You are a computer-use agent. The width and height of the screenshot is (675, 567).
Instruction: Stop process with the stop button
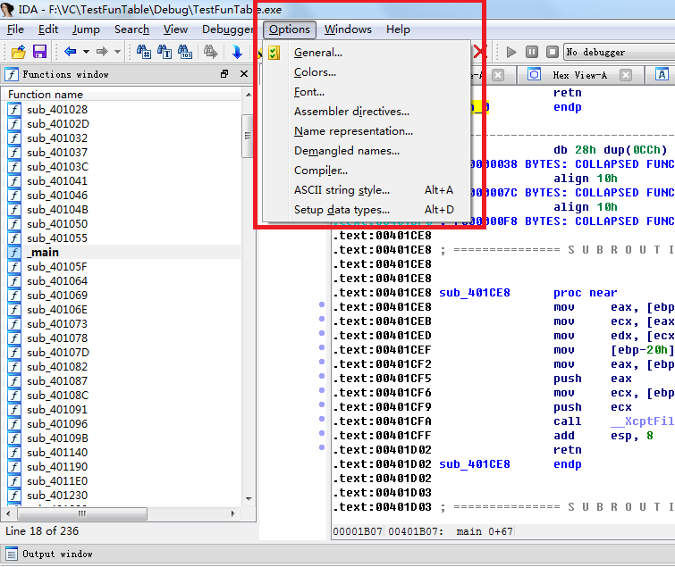553,52
